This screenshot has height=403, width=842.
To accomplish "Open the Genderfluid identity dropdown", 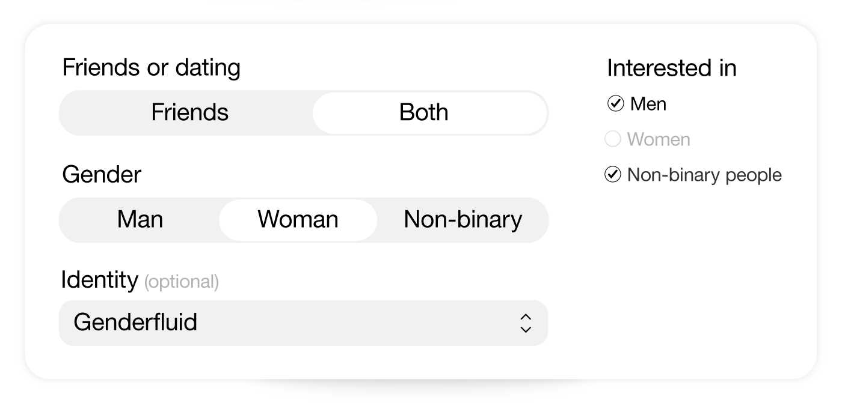I will [x=304, y=323].
